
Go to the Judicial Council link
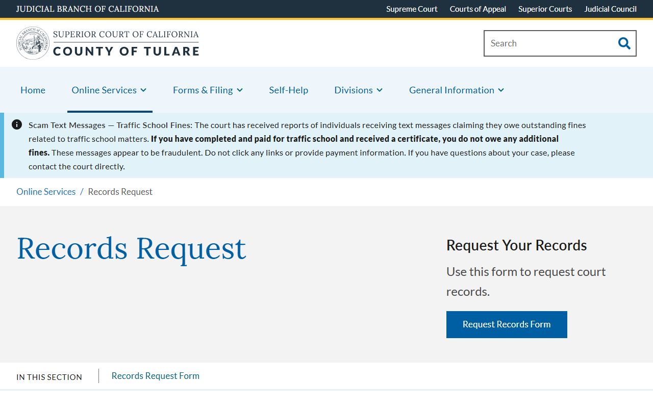(x=611, y=9)
